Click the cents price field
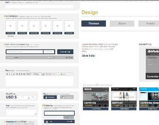 33,97
